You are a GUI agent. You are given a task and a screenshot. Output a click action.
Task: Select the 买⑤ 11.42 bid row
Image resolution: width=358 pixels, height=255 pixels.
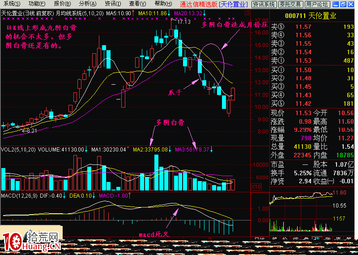[x=312, y=104]
